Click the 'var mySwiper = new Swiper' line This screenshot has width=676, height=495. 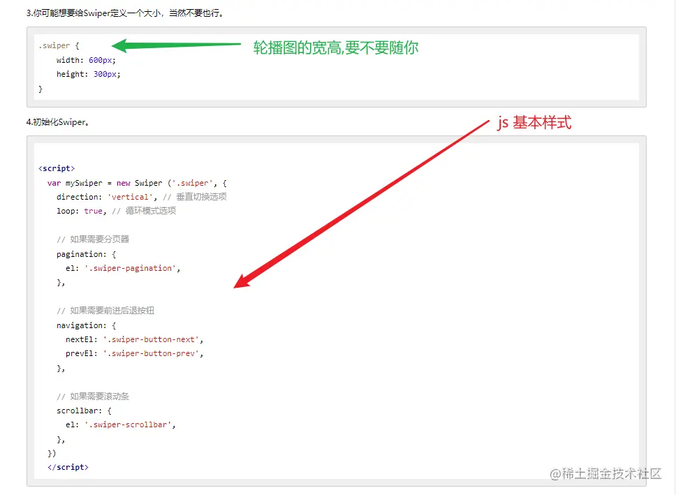[x=137, y=183]
